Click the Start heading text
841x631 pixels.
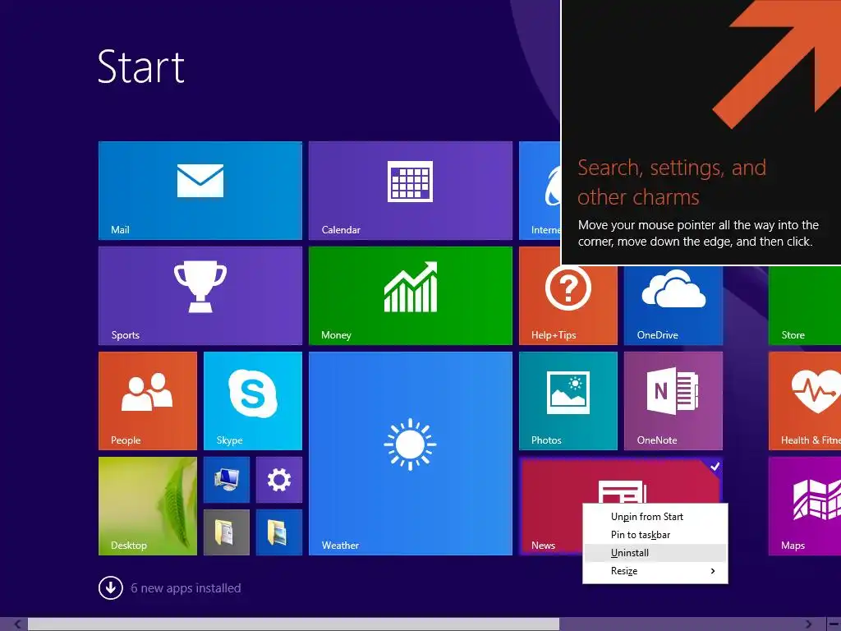coord(141,67)
